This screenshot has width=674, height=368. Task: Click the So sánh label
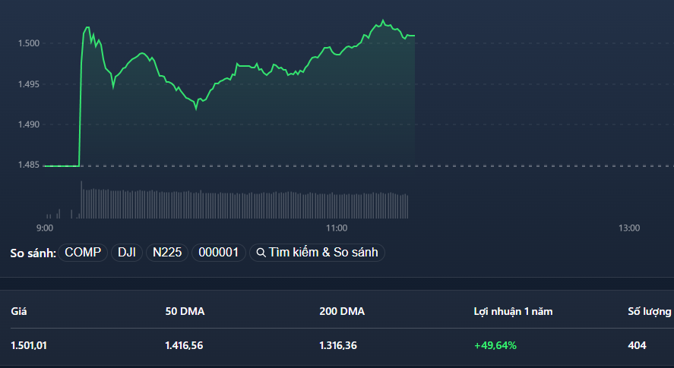tap(33, 253)
